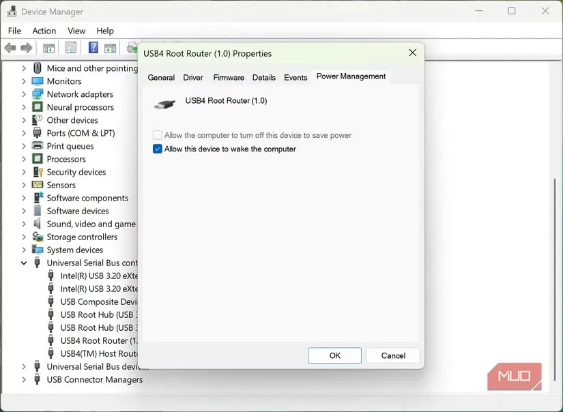Click the Other devices icon
Screen dimensions: 563x412
pos(38,120)
